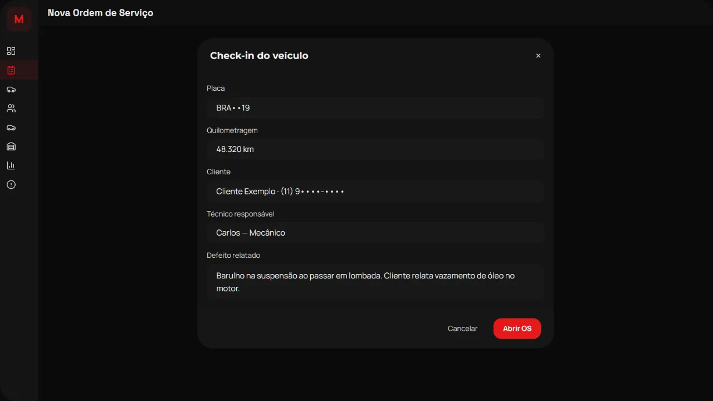The height and width of the screenshot is (401, 713).
Task: Close the Check-in do veículo dialog
Action: point(538,56)
